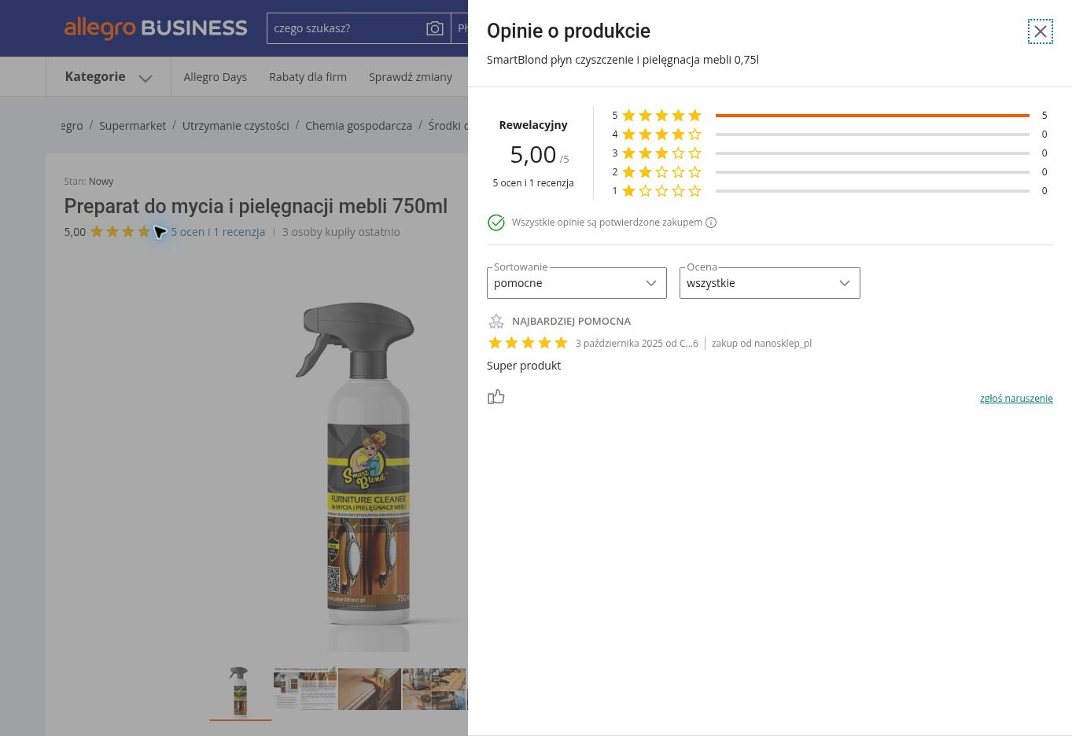Image resolution: width=1072 pixels, height=736 pixels.
Task: Filter reviews by 4-star rating row
Action: pyautogui.click(x=830, y=134)
